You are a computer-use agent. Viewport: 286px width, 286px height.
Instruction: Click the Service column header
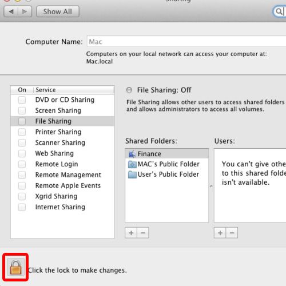74,90
